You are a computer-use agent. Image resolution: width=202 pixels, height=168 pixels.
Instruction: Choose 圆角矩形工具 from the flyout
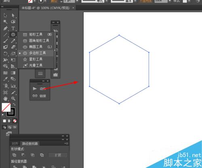36,41
